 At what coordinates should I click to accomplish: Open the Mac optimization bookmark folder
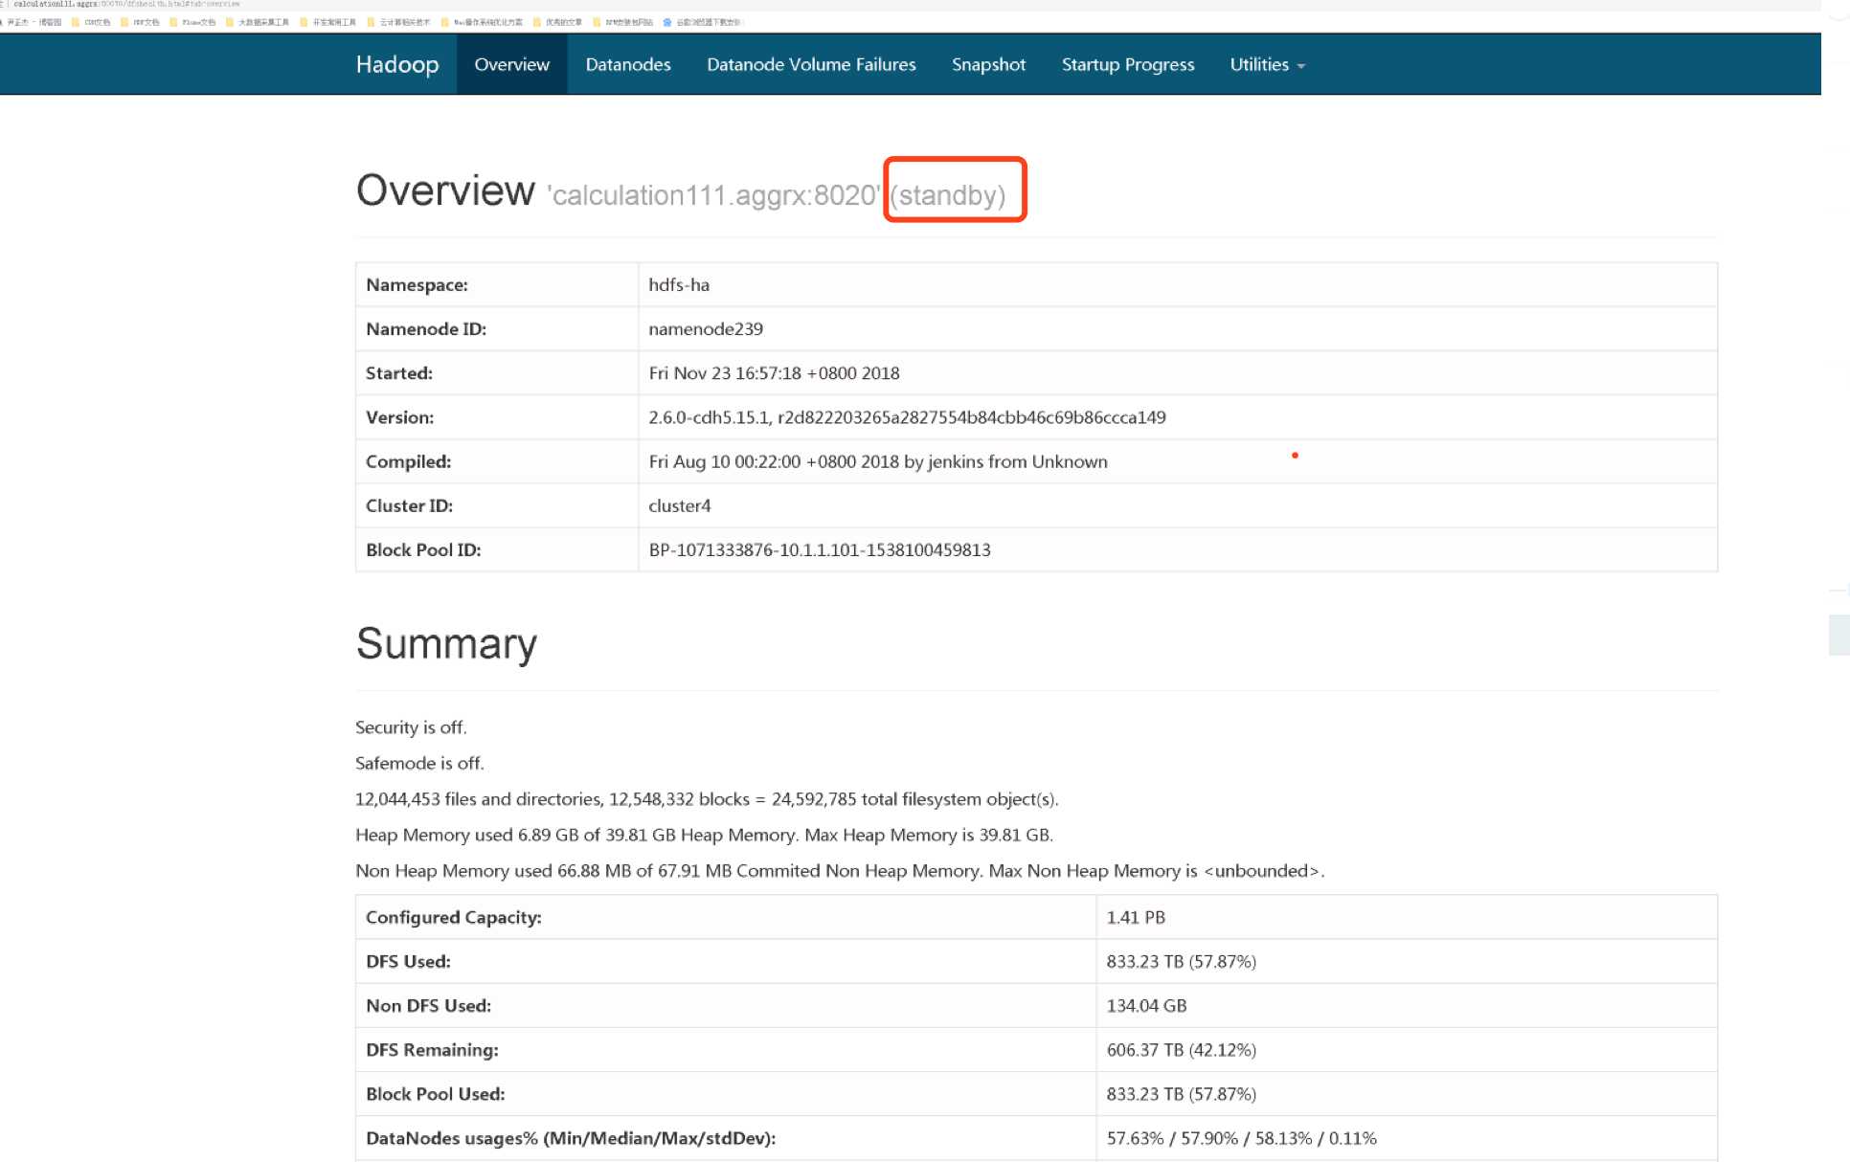pos(445,22)
